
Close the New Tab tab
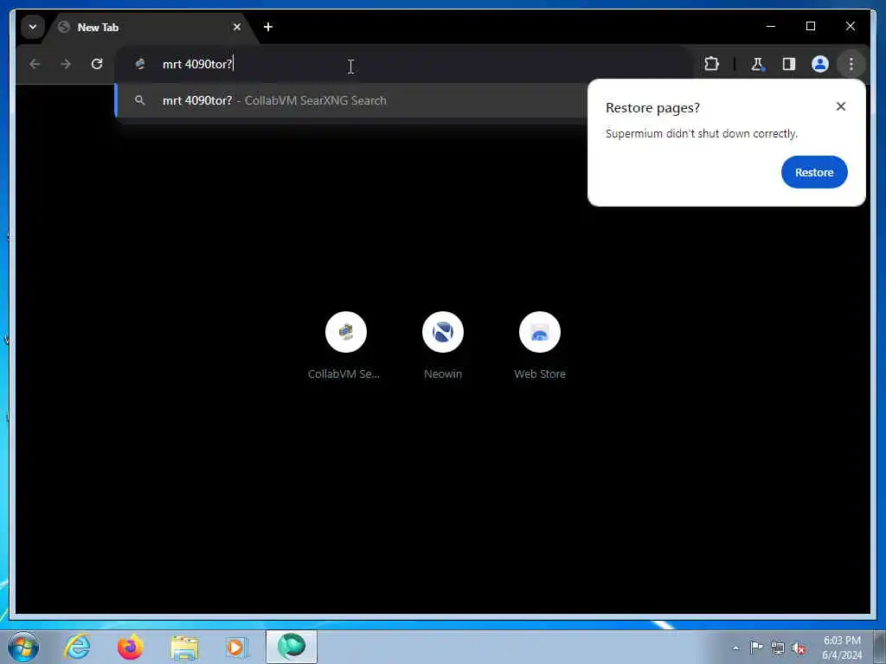click(x=237, y=27)
